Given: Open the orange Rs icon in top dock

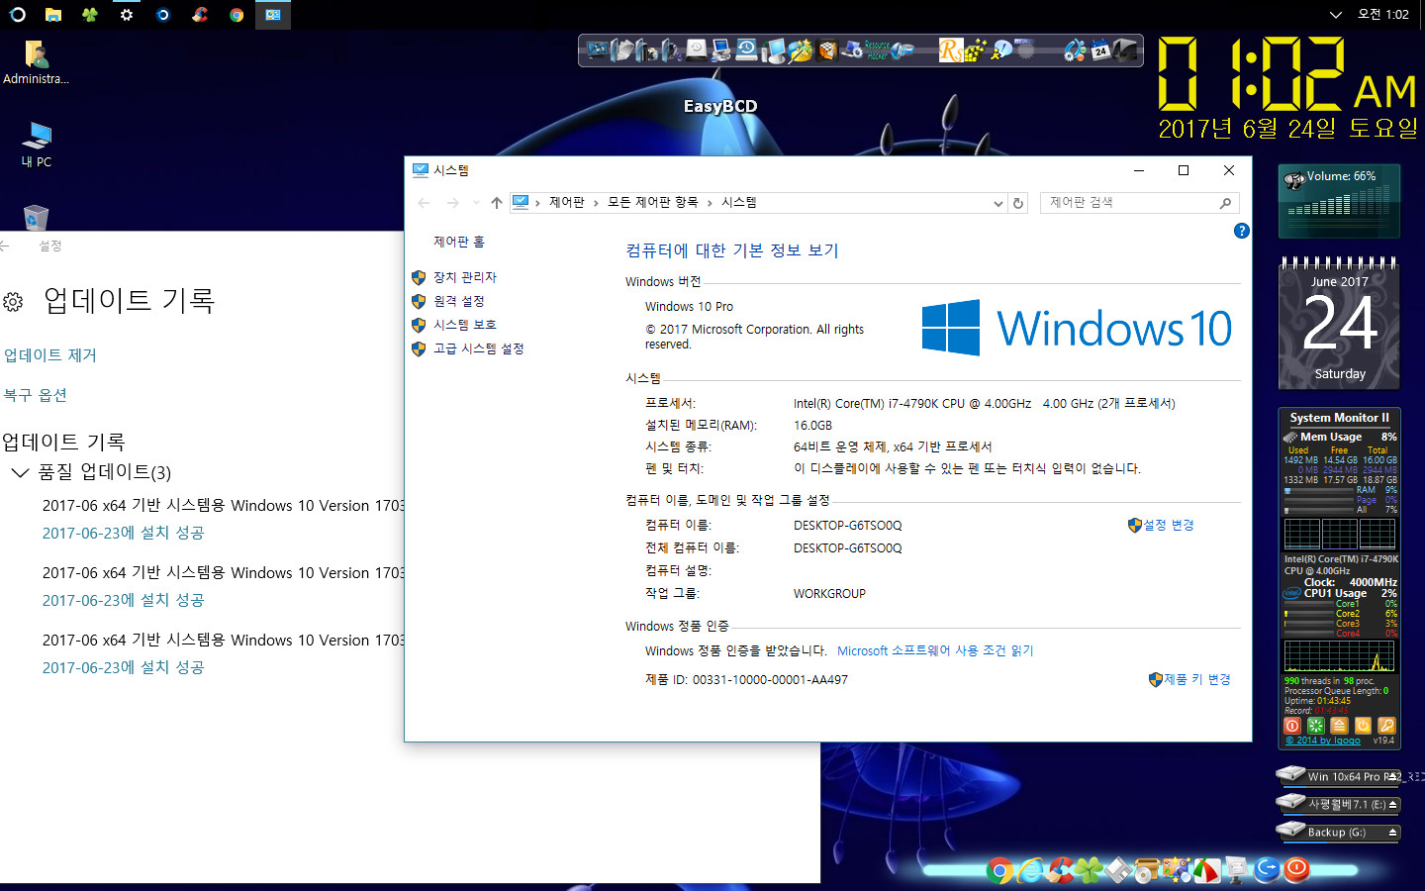Looking at the screenshot, I should pos(951,49).
